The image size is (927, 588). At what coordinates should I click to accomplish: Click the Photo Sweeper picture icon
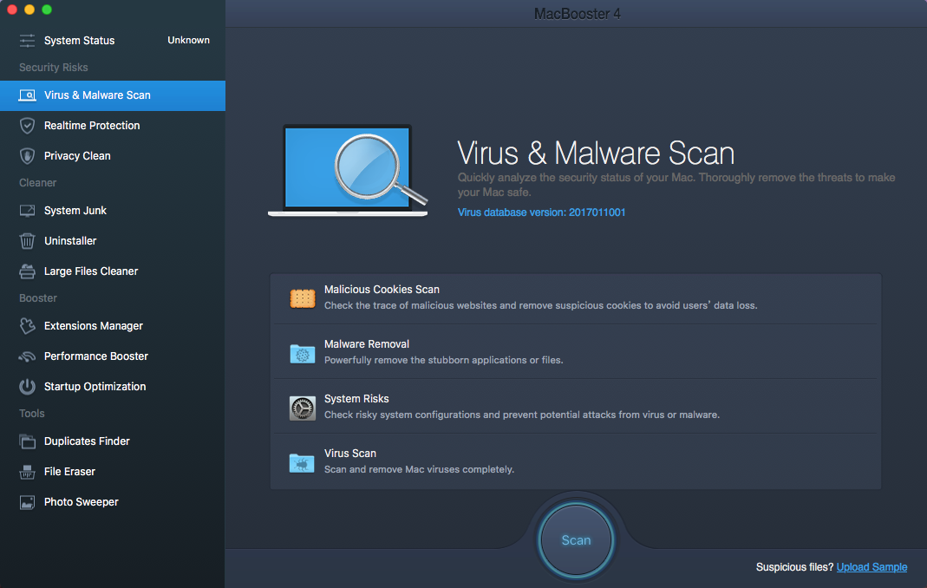[x=27, y=502]
